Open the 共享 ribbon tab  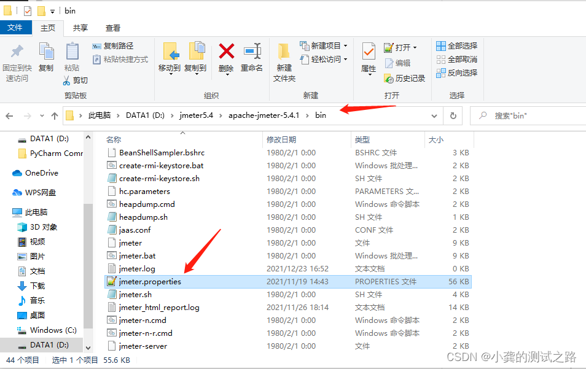click(80, 27)
